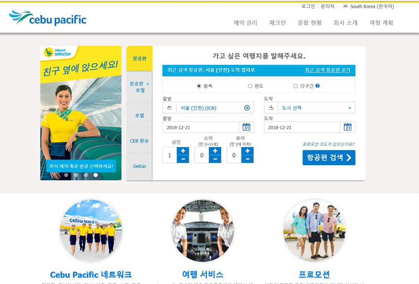This screenshot has width=419, height=284.
Task: Select the 왕복 round-trip option
Action: pyautogui.click(x=199, y=86)
